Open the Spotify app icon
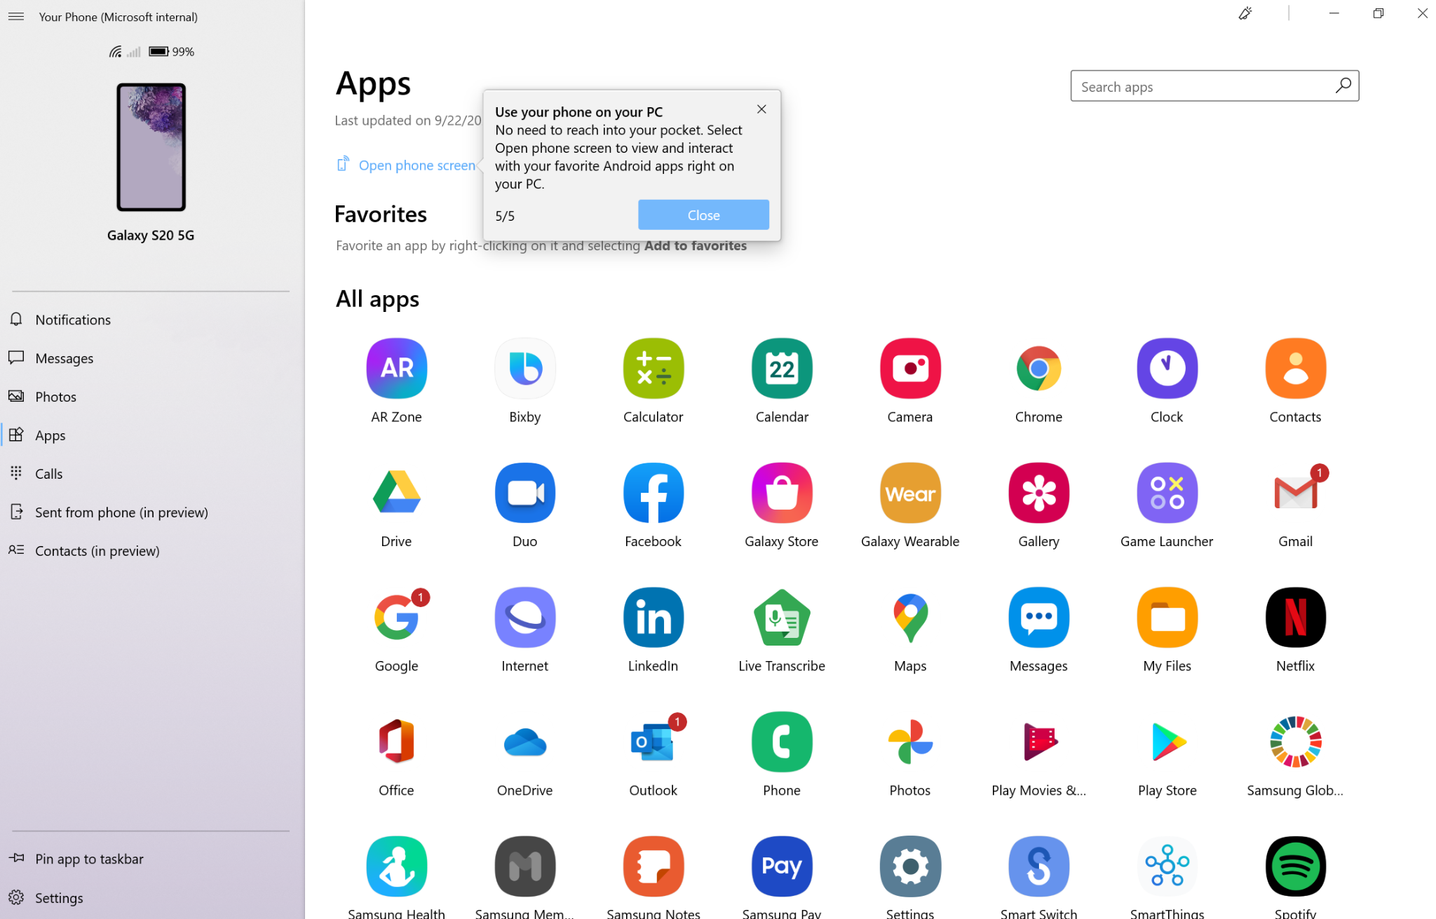 point(1295,866)
